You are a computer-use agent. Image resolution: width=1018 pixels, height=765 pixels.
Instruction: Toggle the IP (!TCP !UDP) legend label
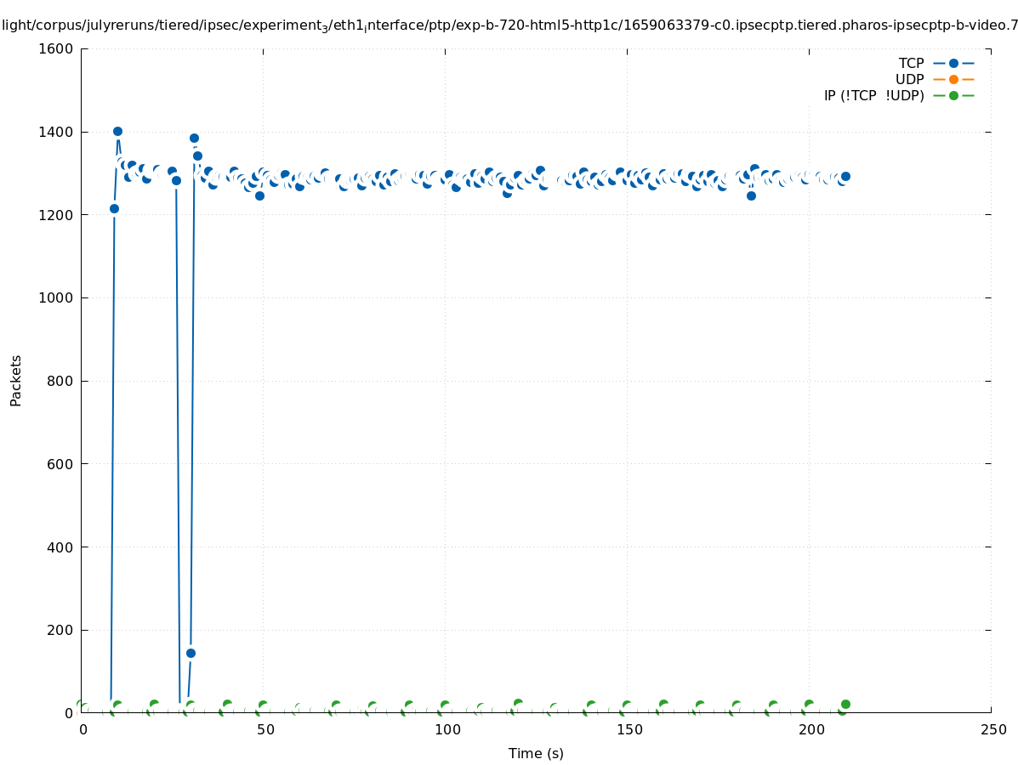[873, 95]
